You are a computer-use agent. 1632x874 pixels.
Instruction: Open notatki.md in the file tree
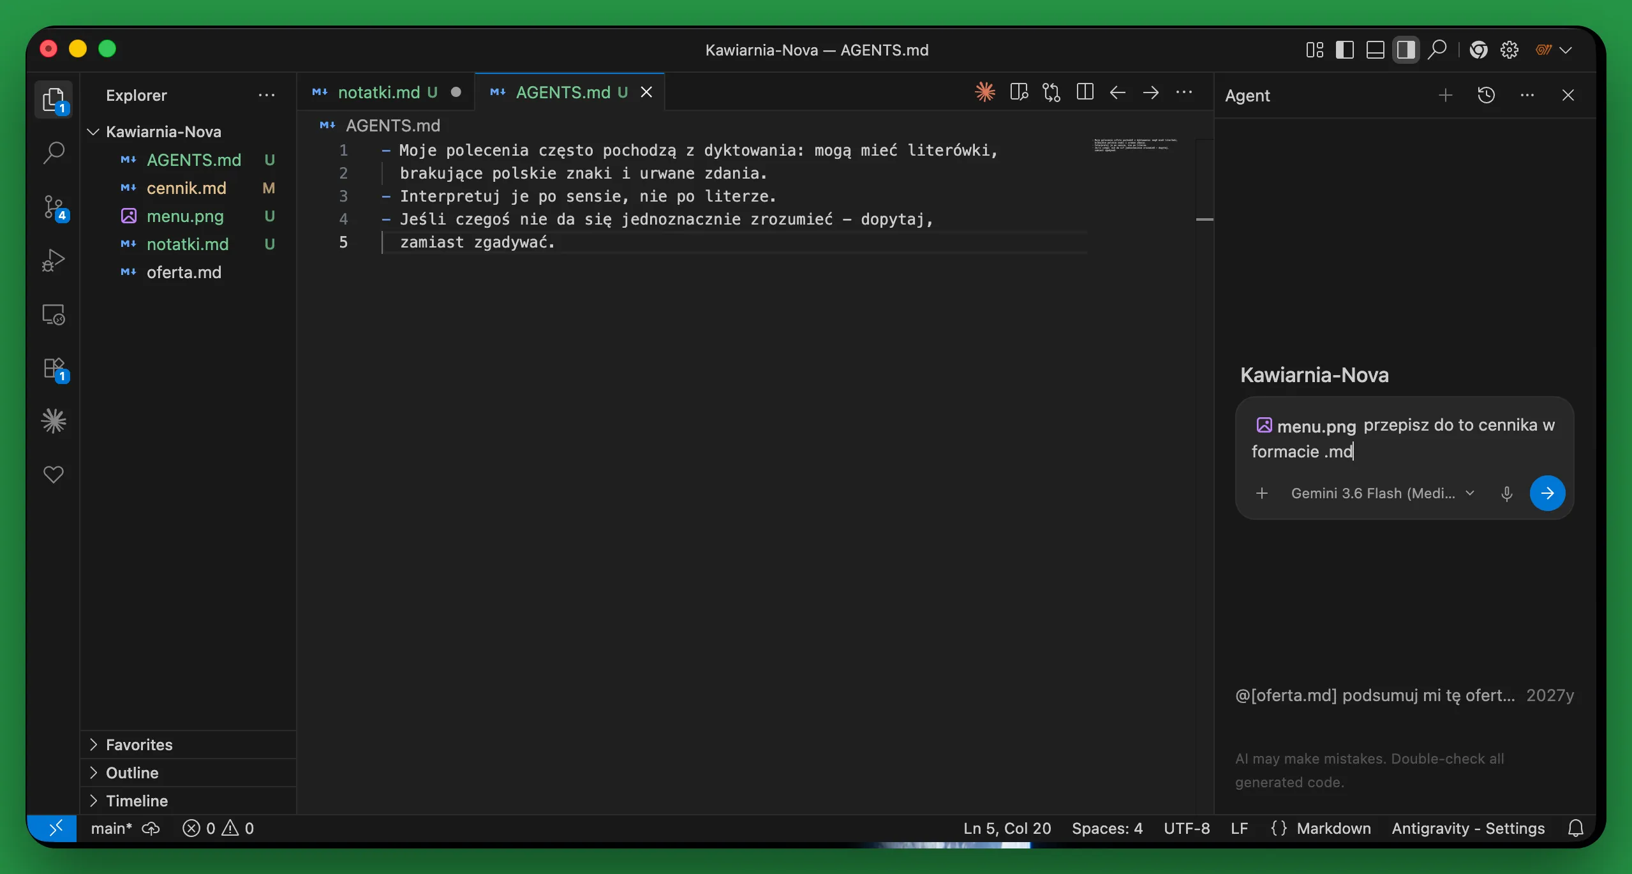[188, 244]
